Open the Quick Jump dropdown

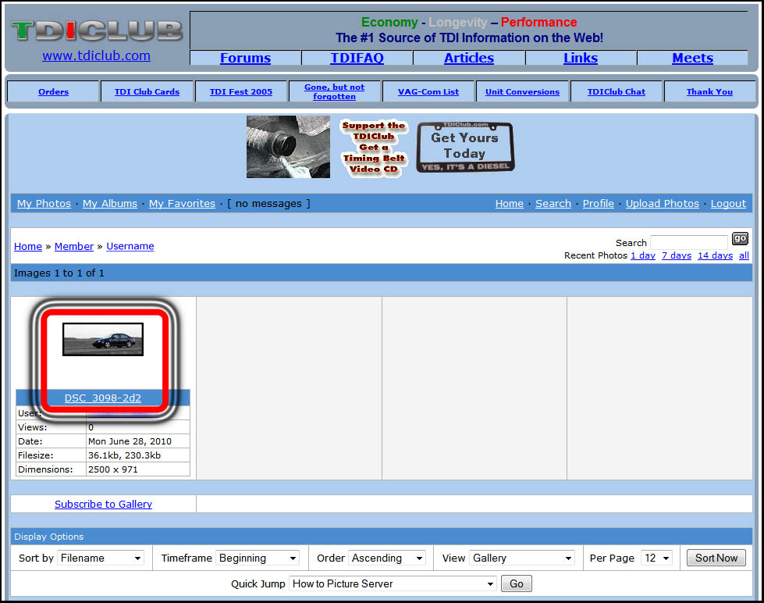(x=393, y=583)
